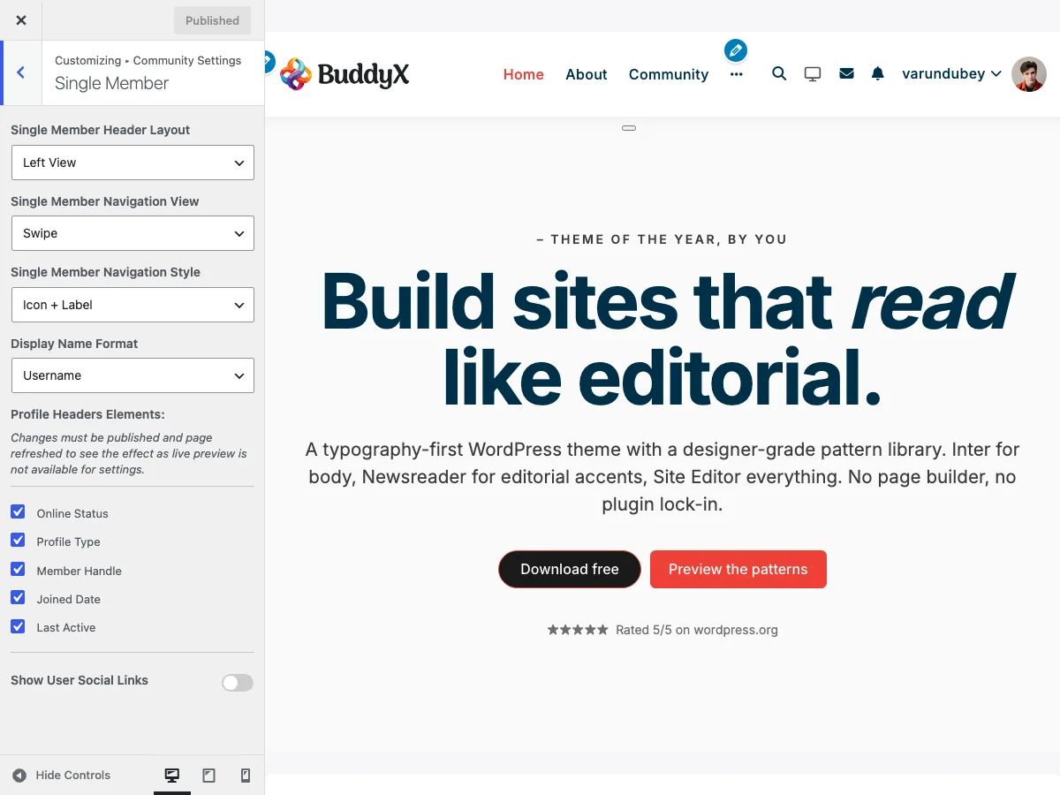The width and height of the screenshot is (1060, 795).
Task: Open the messages envelope icon
Action: pyautogui.click(x=846, y=73)
